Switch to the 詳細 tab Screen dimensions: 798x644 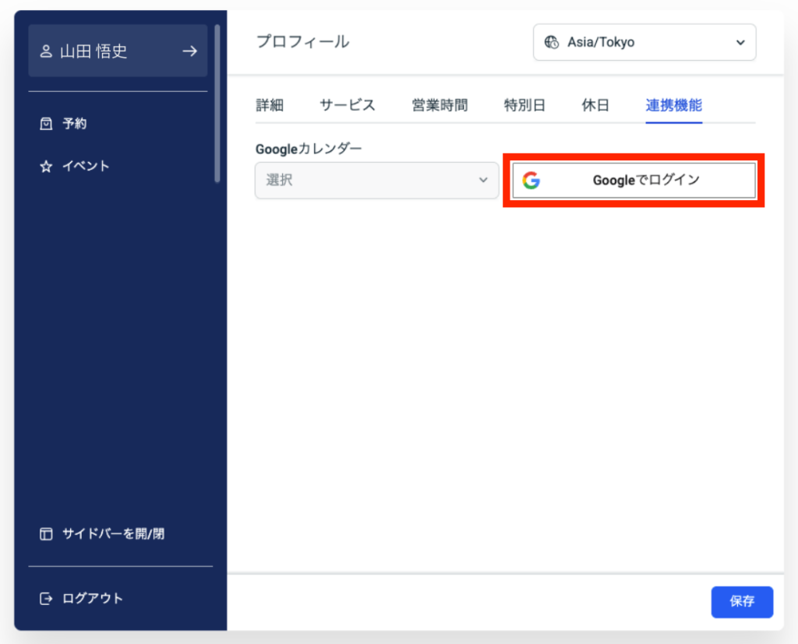pyautogui.click(x=270, y=106)
